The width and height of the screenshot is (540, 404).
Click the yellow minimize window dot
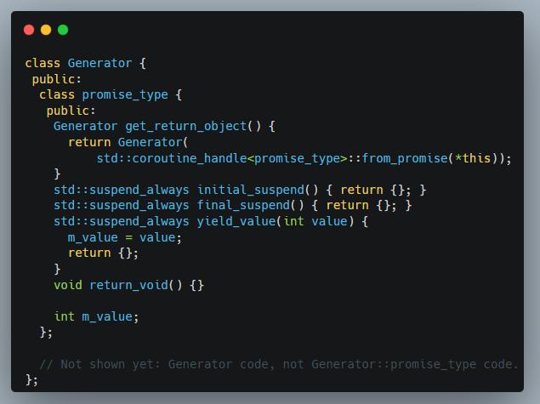(x=46, y=30)
